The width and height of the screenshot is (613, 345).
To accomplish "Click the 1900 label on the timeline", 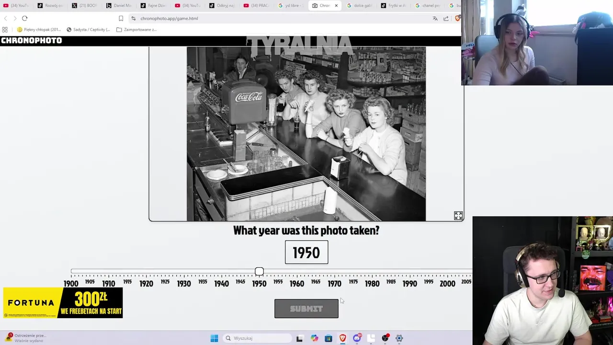I will (x=71, y=284).
